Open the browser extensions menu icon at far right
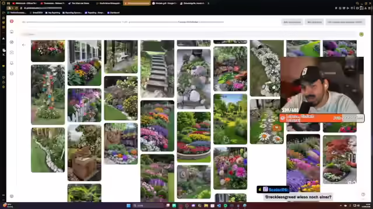This screenshot has width=373, height=209. (x=369, y=8)
